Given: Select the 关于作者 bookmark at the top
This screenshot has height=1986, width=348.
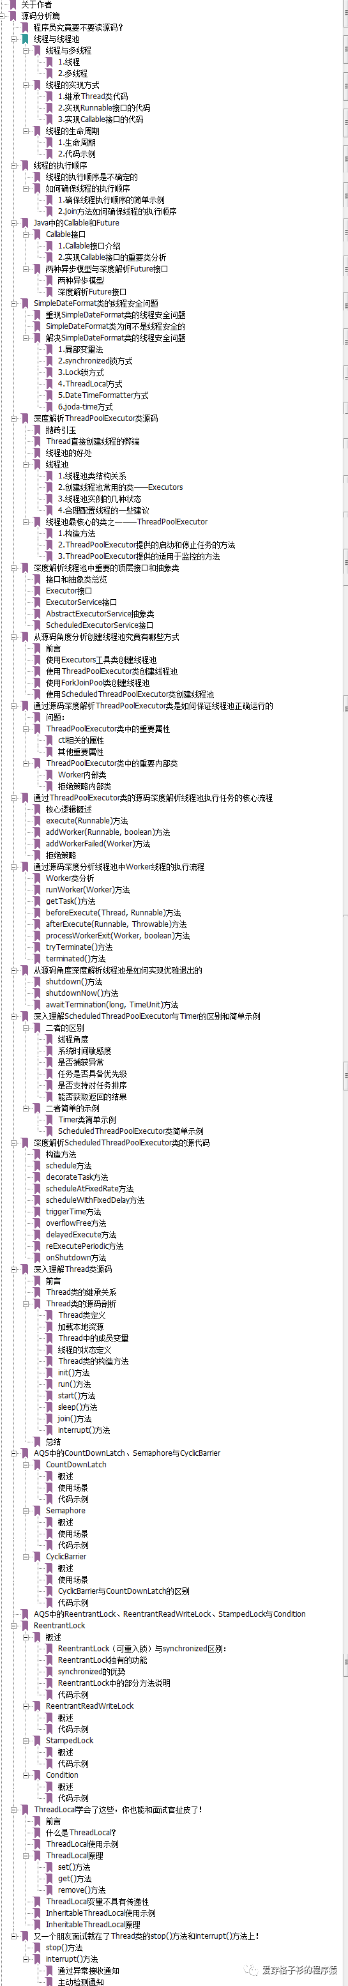Looking at the screenshot, I should 36,4.
